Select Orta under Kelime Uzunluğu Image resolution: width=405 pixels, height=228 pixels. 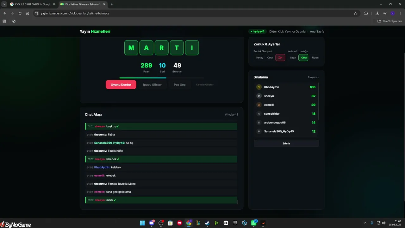304,58
